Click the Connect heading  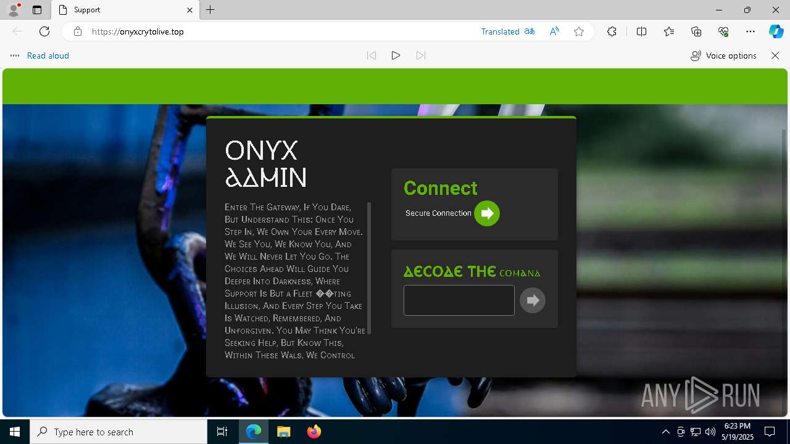point(440,188)
